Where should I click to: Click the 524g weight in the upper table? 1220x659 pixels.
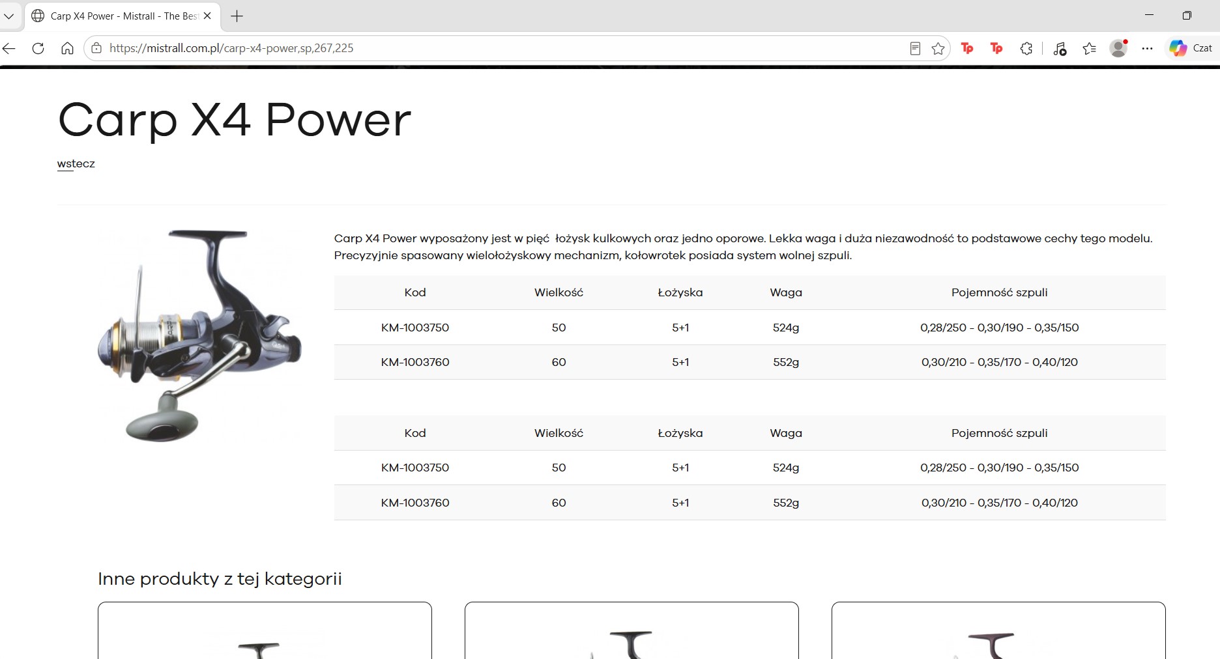coord(786,328)
